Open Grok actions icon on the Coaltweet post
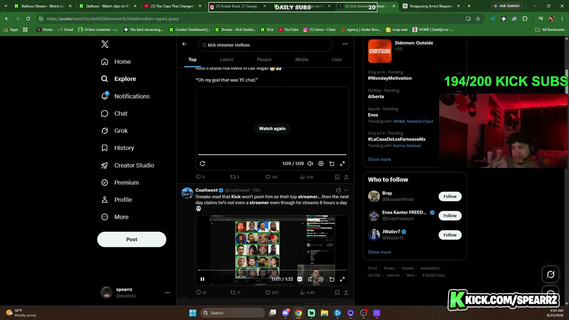 coord(338,190)
